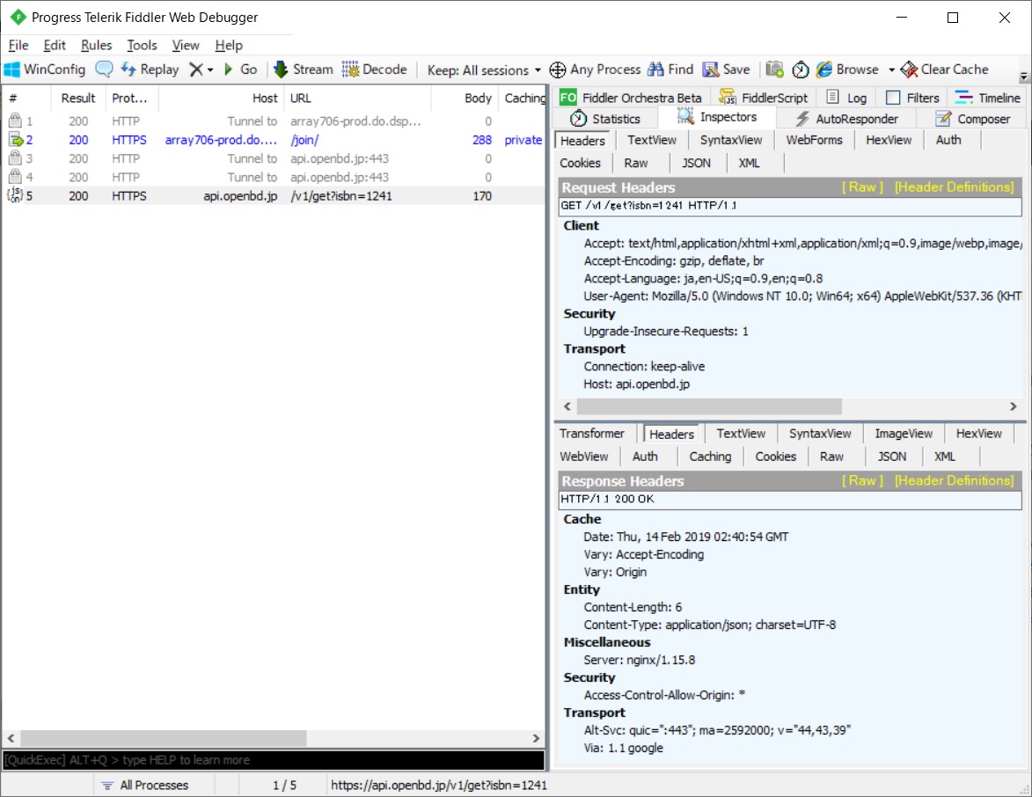Open request WebForms inspector tab
The height and width of the screenshot is (797, 1032).
click(814, 140)
